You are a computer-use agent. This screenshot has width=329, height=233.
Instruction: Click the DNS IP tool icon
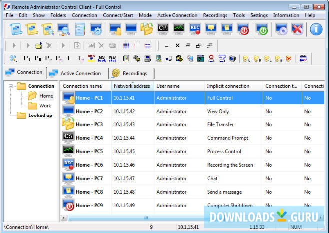(x=91, y=58)
